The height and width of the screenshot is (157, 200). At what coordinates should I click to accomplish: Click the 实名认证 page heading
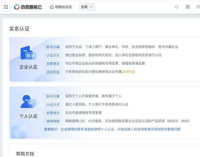tap(19, 29)
